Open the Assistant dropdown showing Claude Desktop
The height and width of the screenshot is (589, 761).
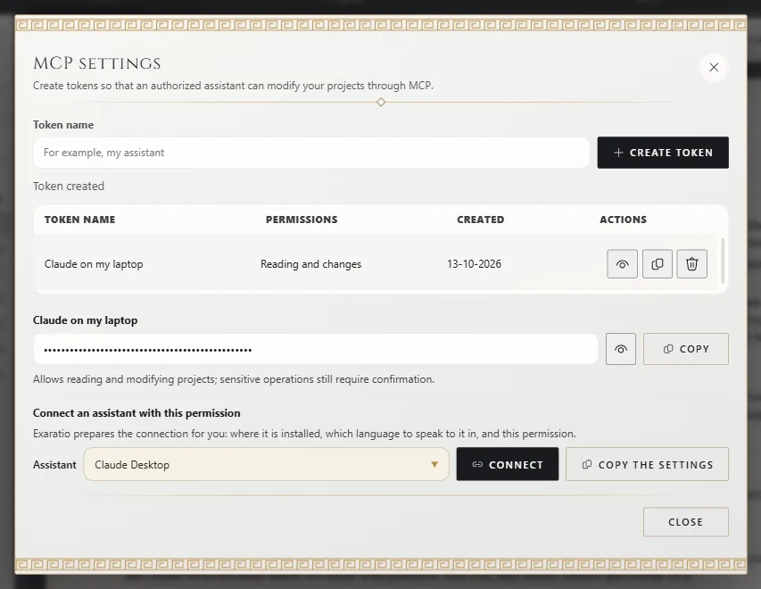[x=267, y=464]
